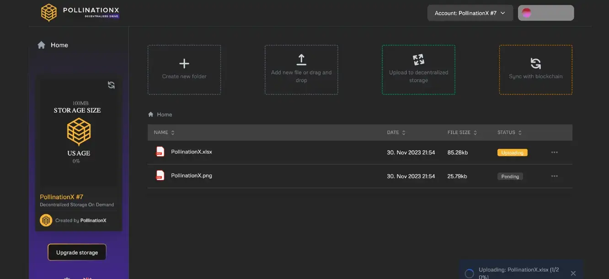Click the Pending status badge
The width and height of the screenshot is (609, 279).
[x=510, y=176]
